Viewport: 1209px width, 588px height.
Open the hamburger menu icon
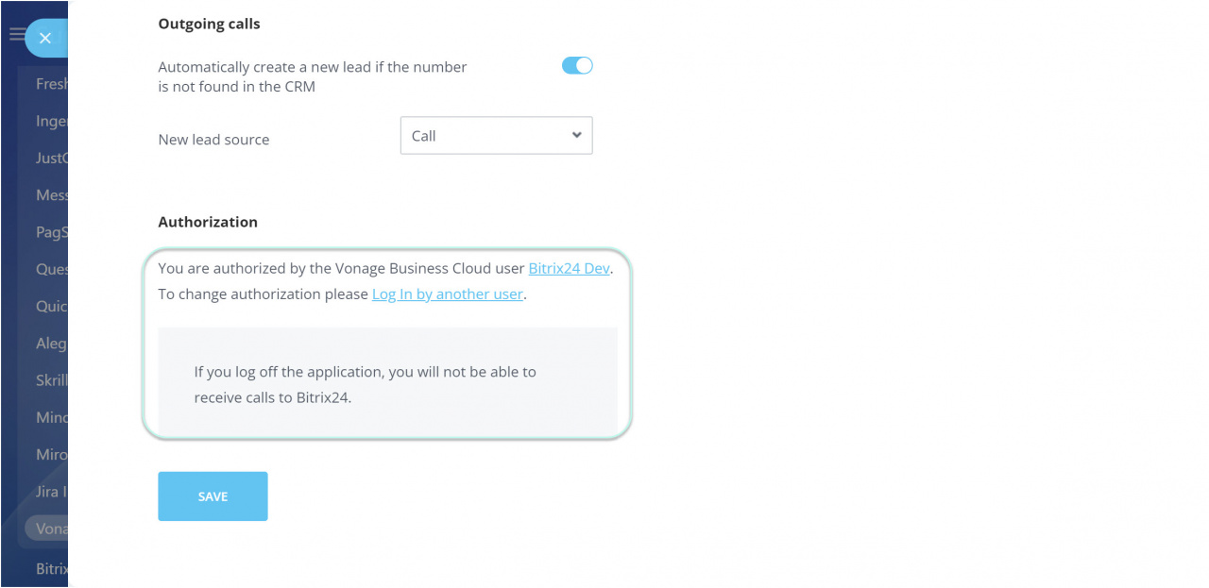coord(16,35)
